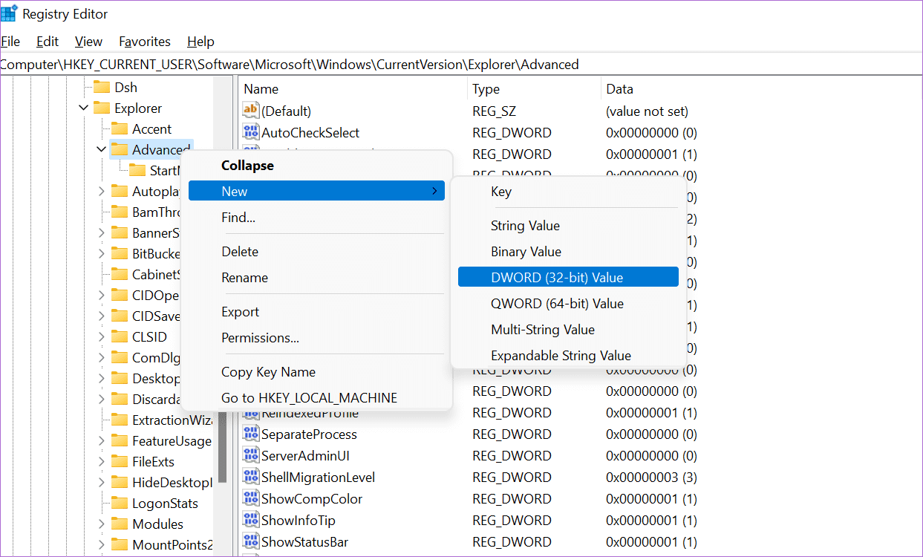Select the REG_SZ type cell
Screen dimensions: 923x557
[494, 111]
